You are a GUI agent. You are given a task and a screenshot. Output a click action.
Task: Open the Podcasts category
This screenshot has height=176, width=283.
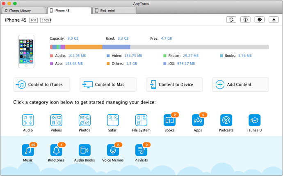tap(226, 120)
